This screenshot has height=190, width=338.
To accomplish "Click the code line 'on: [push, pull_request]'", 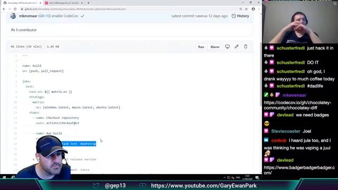I will tap(43, 71).
